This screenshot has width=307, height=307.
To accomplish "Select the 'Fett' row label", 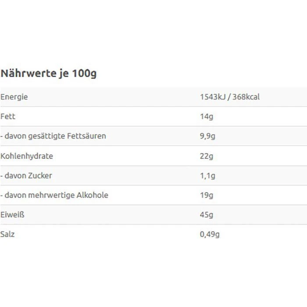I will click(8, 117).
